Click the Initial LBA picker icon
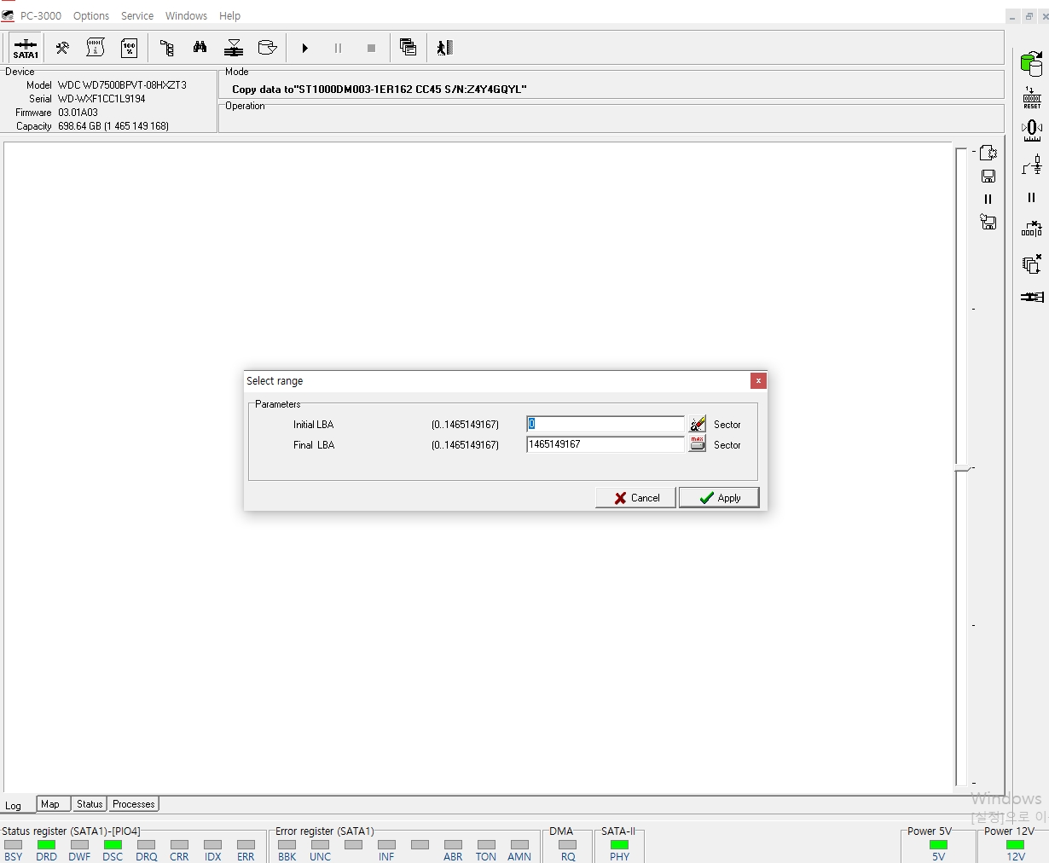1049x863 pixels. [698, 424]
